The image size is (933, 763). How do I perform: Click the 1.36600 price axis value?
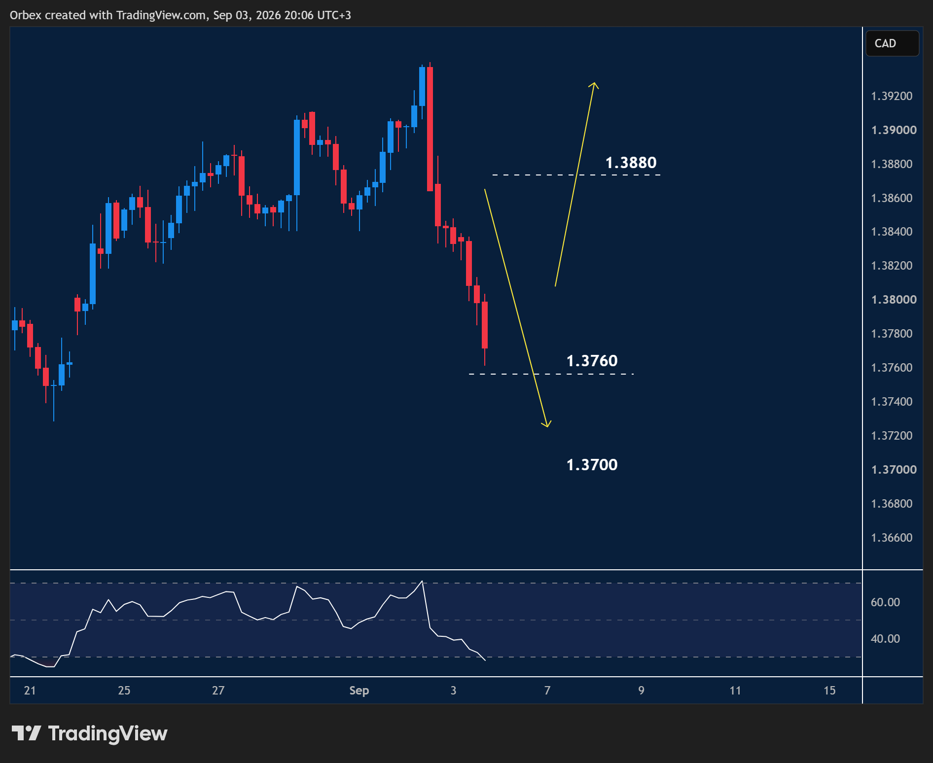(892, 538)
